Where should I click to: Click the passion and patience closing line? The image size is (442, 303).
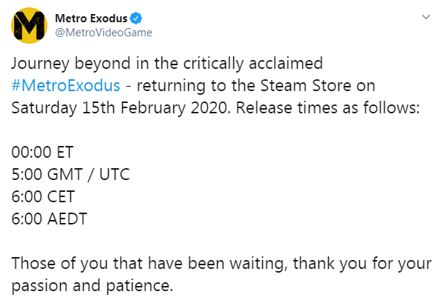tap(93, 286)
